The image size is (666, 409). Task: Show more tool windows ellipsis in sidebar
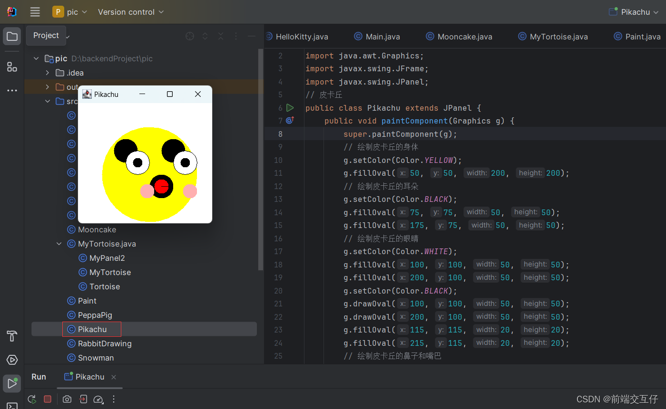[12, 90]
